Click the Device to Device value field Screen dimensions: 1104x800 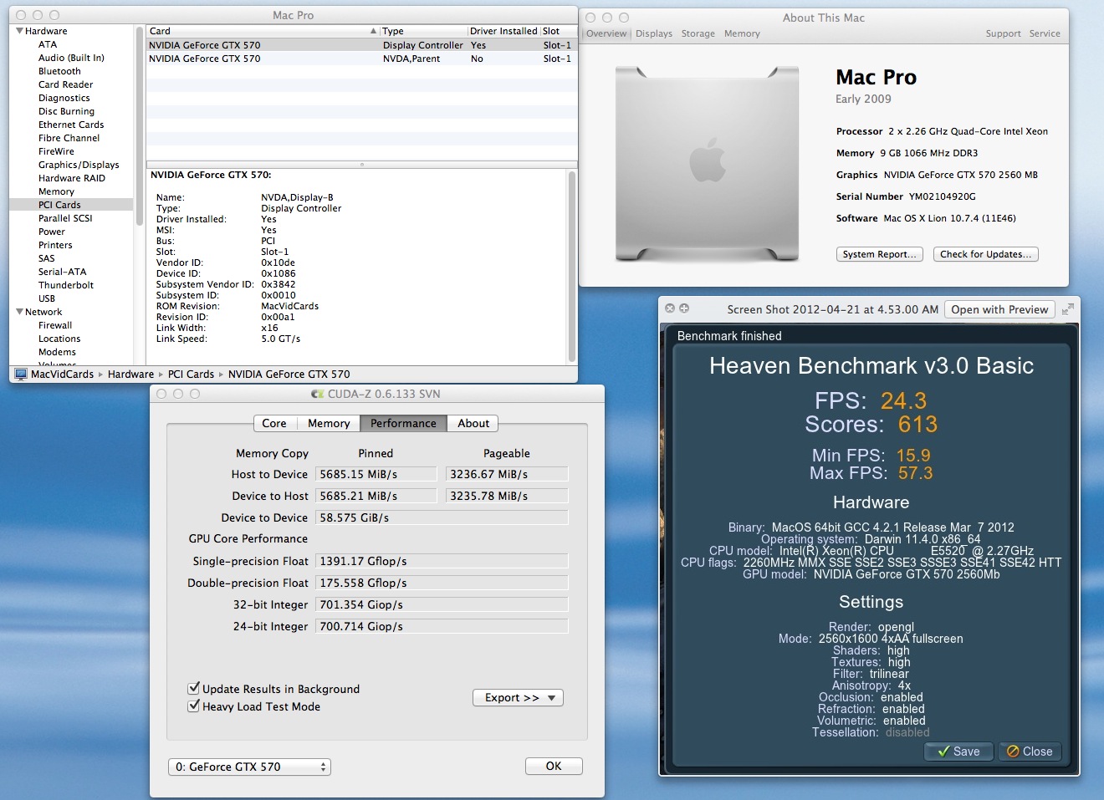point(442,517)
